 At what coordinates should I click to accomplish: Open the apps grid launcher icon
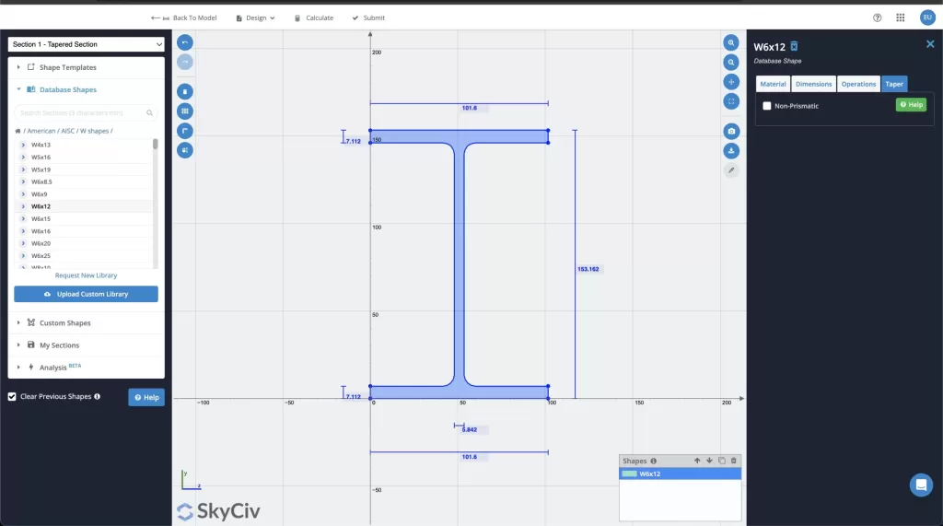pyautogui.click(x=901, y=18)
